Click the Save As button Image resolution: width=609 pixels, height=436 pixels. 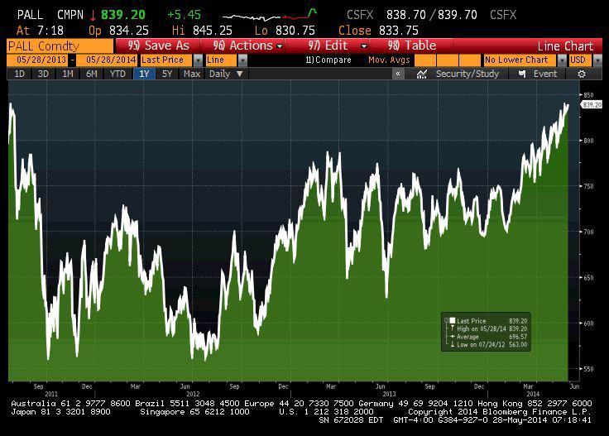159,46
